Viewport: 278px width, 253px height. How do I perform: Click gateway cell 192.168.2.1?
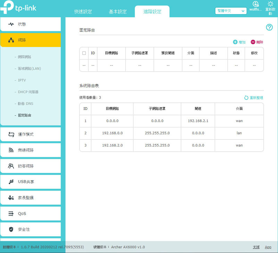pyautogui.click(x=198, y=121)
